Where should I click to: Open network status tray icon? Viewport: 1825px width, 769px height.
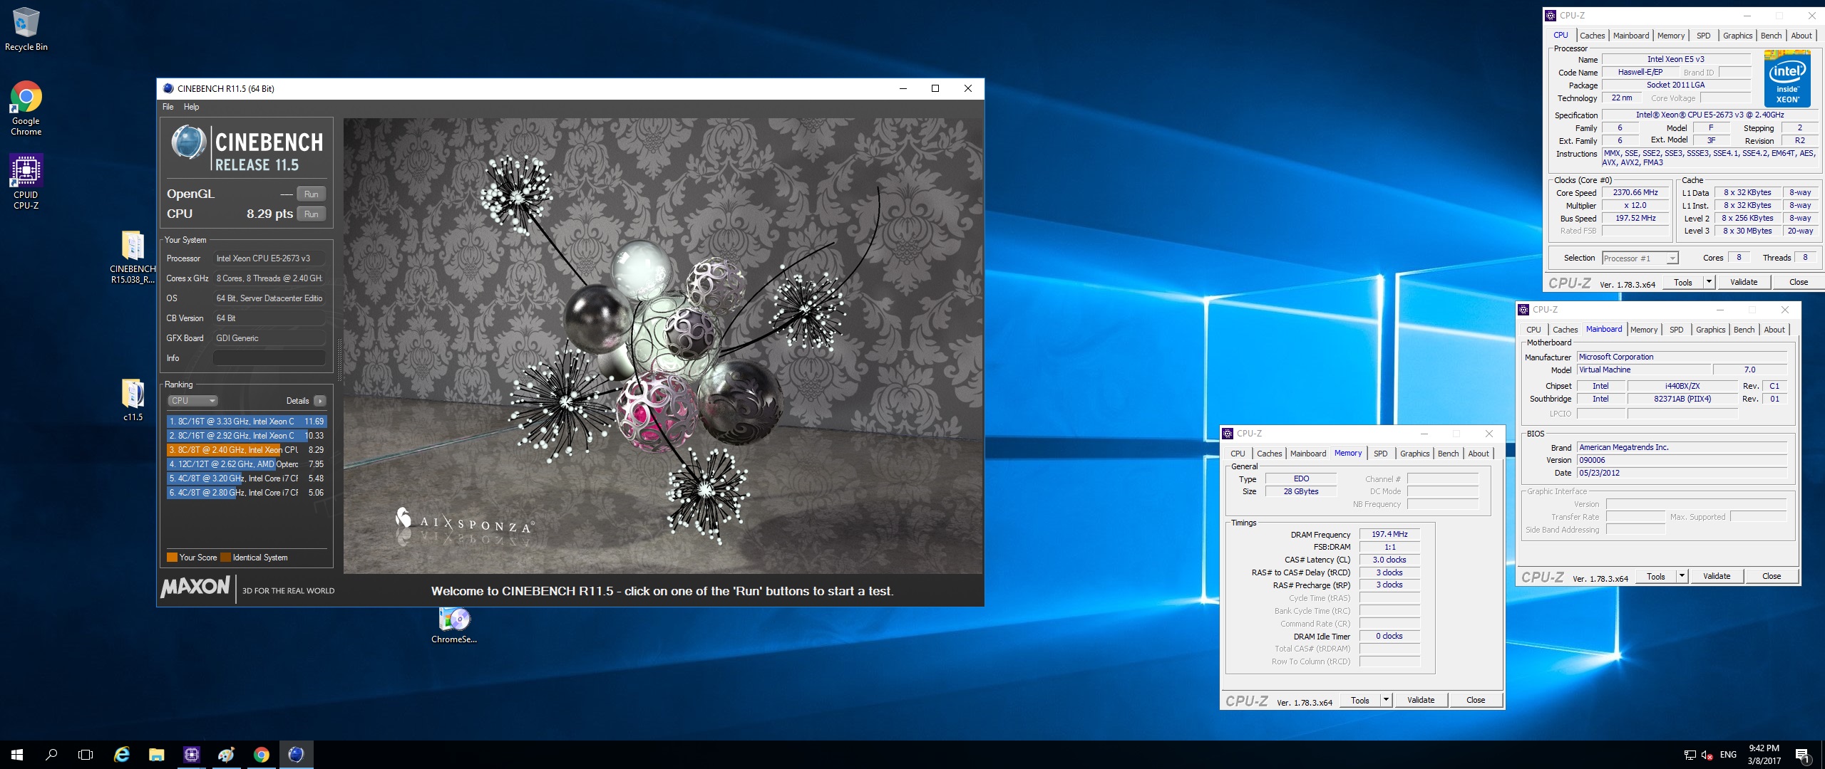coord(1690,755)
